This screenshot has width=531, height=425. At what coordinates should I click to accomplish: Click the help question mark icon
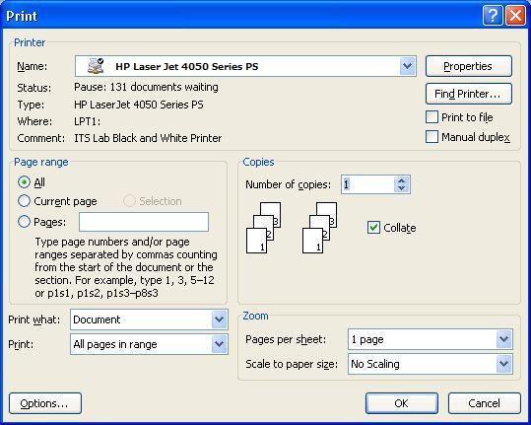(493, 15)
